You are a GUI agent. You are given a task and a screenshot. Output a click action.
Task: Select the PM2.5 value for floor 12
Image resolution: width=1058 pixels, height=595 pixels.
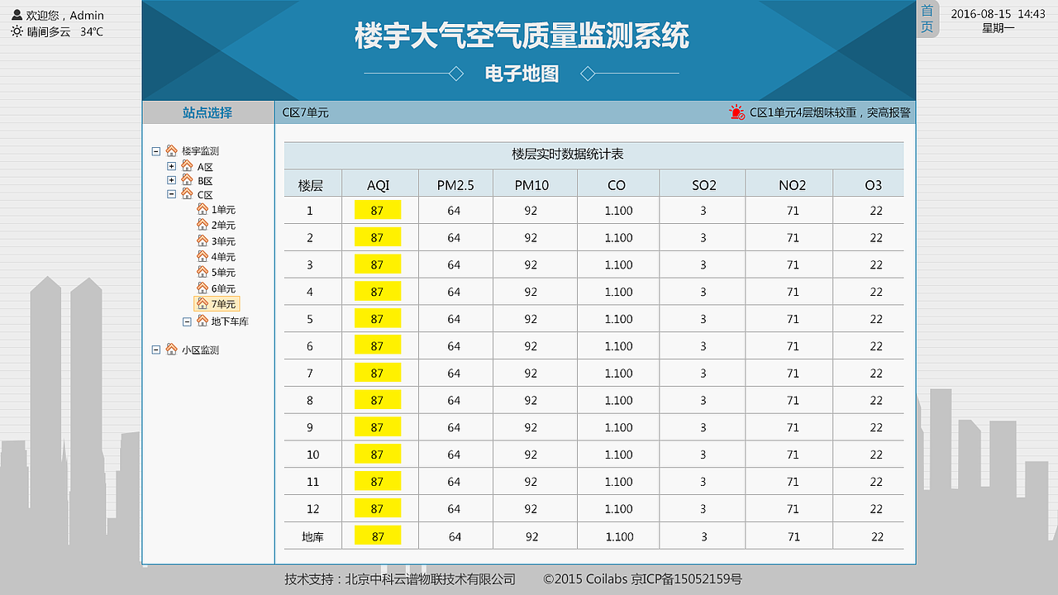(x=454, y=509)
